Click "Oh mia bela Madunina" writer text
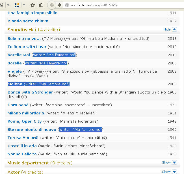This screenshot has height=174, width=184. coord(101,39)
